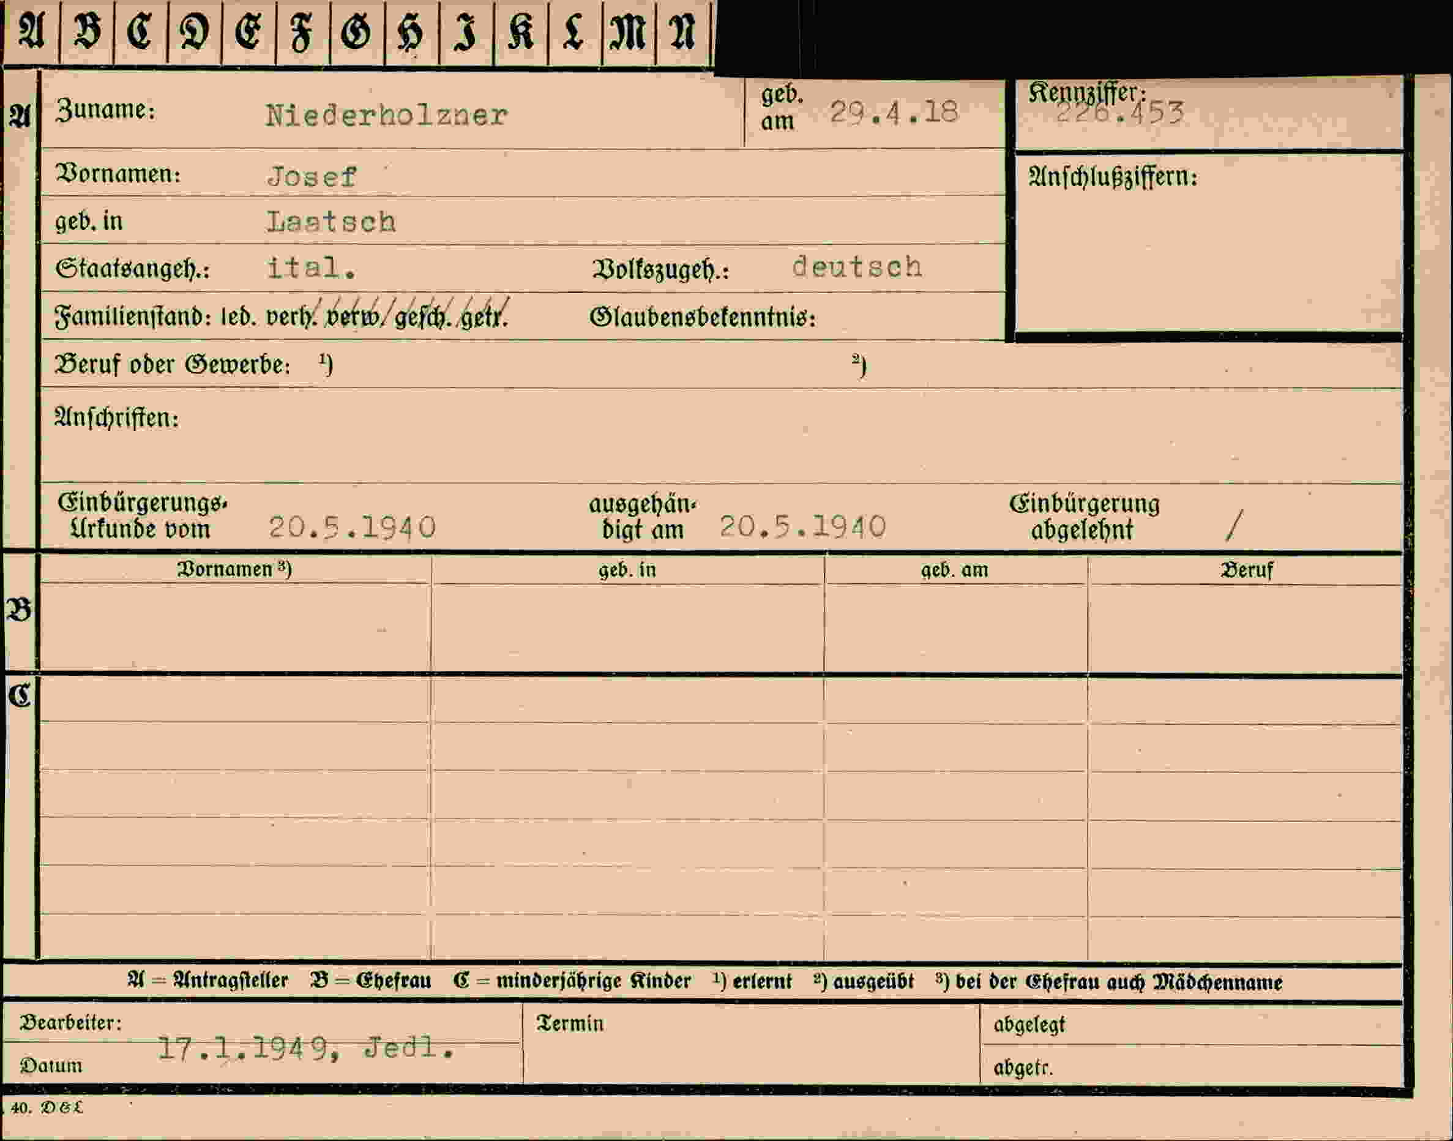Click the Einbürgerung abgelehnt label
1453x1141 pixels.
click(x=1084, y=517)
